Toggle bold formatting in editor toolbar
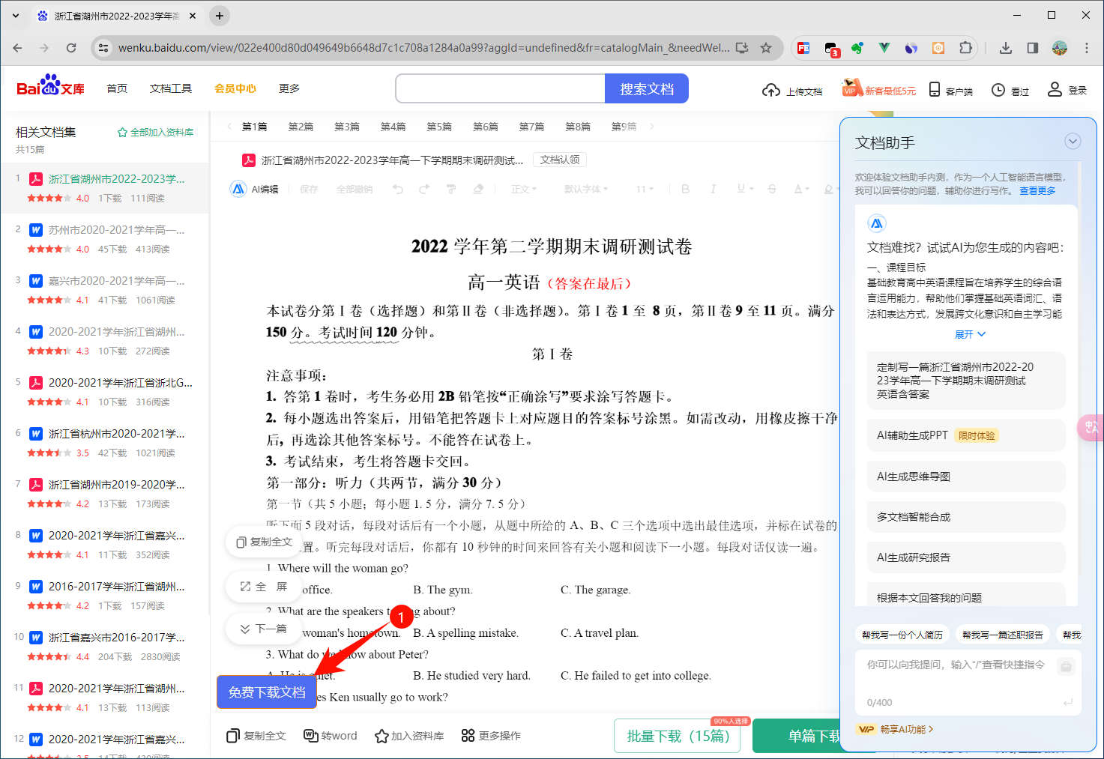 (x=685, y=189)
